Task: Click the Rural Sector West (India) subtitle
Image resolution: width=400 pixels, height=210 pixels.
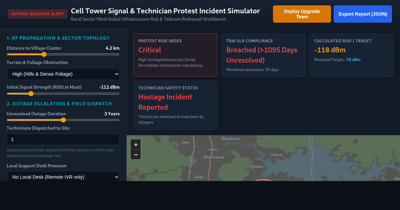Action: click(x=148, y=19)
